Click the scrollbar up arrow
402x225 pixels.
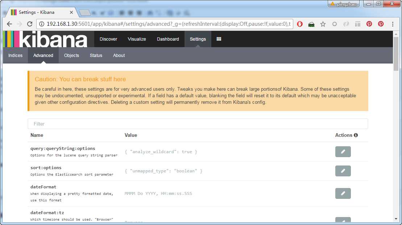(396, 34)
